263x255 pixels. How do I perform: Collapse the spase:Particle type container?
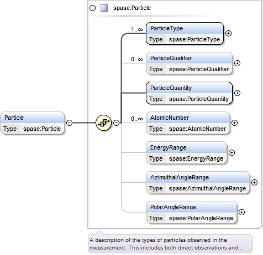(x=92, y=8)
